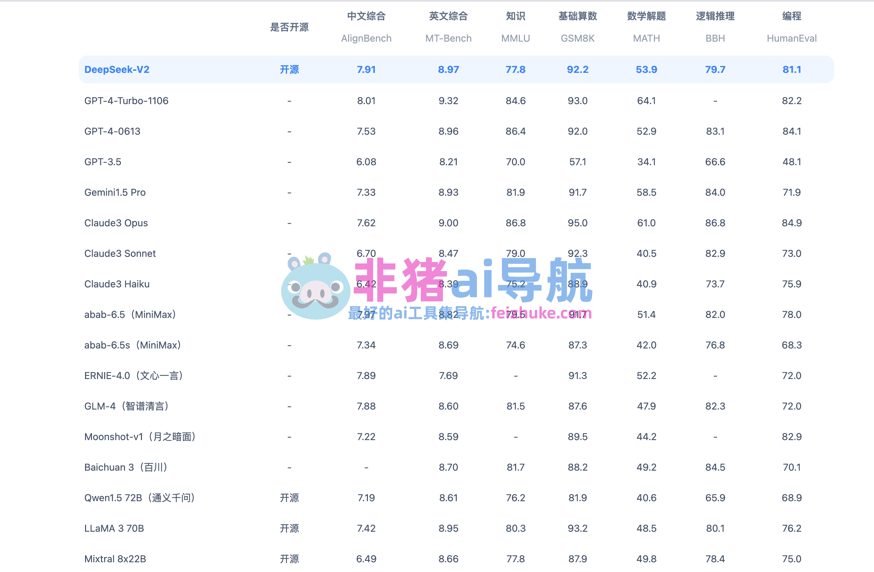This screenshot has width=874, height=572.
Task: Select the GPT-4-Turbo-1106 row label
Action: (126, 101)
